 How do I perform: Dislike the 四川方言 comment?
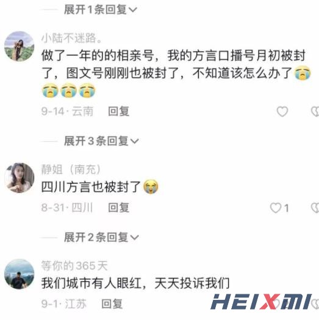315,208
